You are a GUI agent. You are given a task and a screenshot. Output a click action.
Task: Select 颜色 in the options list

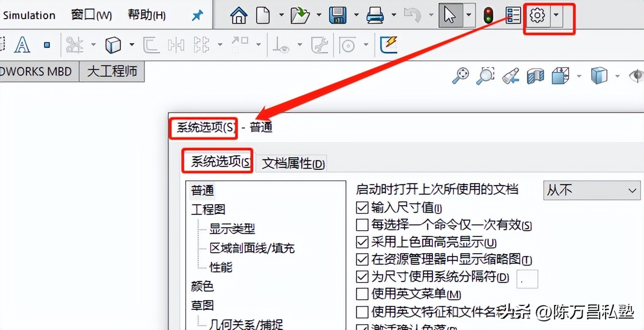point(202,287)
